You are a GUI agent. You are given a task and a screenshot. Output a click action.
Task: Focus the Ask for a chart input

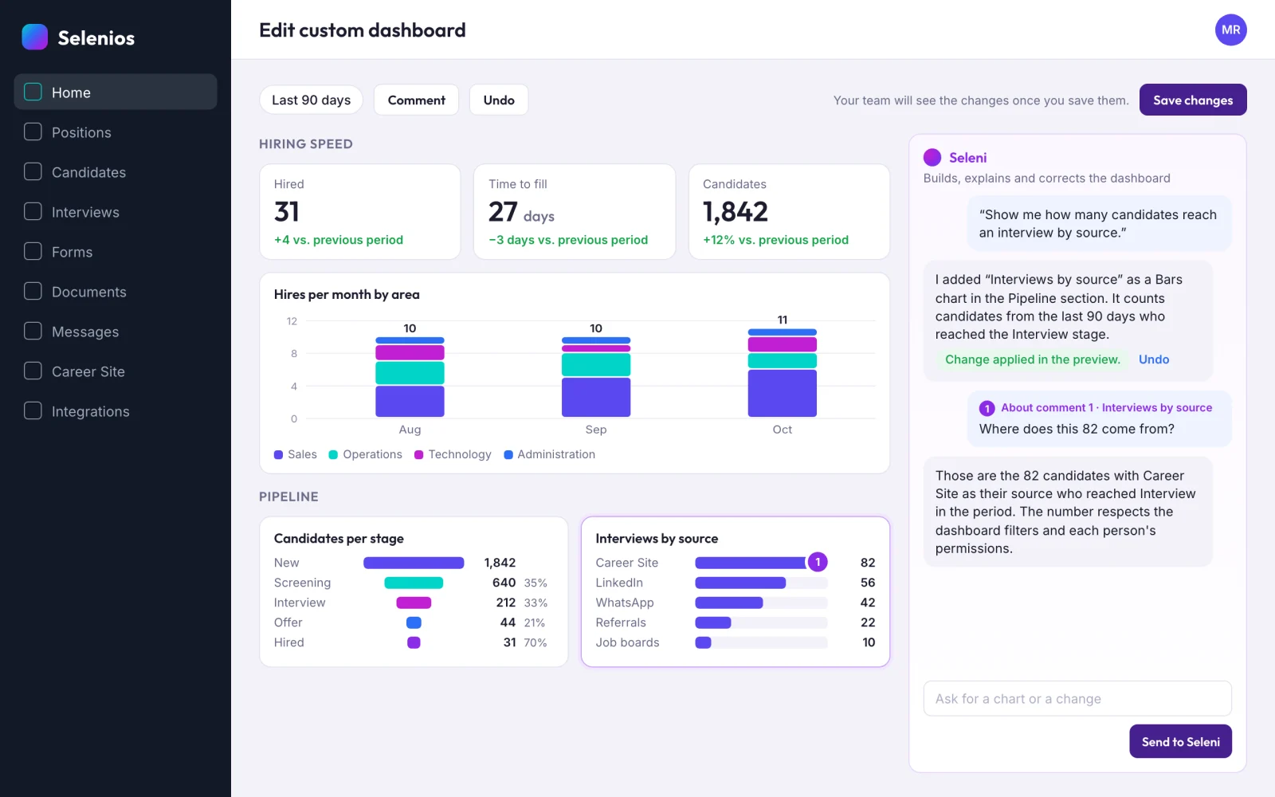1077,698
